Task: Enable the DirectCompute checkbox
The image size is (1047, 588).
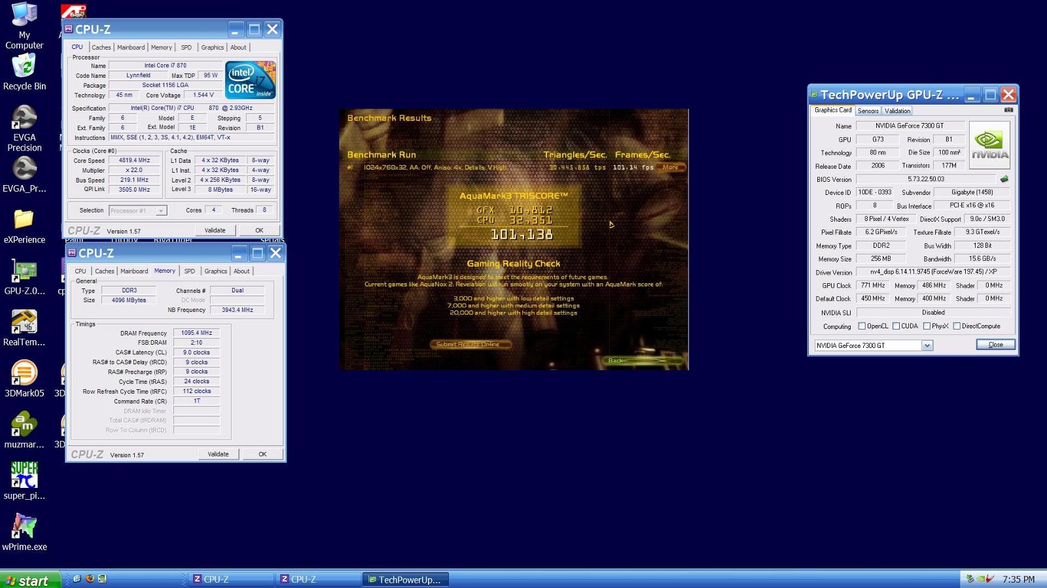Action: point(957,326)
